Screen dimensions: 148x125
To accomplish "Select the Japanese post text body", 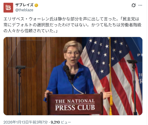I will (x=72, y=25).
